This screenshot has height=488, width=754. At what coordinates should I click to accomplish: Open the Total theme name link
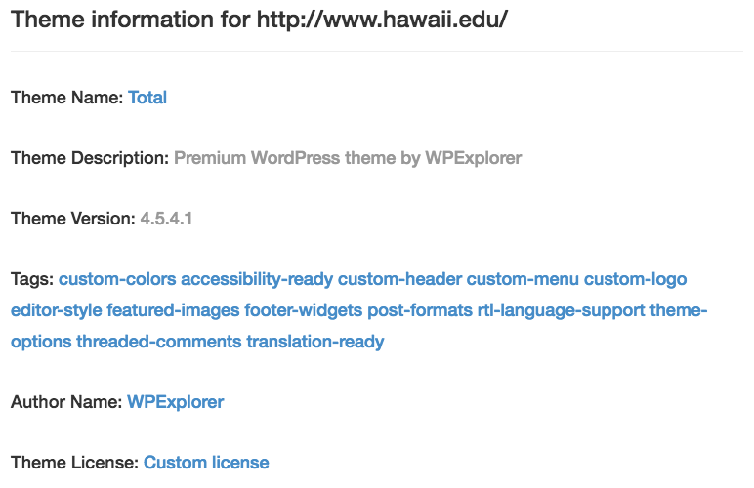(x=147, y=98)
